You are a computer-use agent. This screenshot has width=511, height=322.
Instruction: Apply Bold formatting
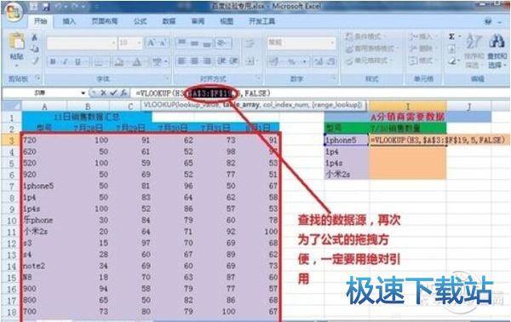(x=53, y=61)
